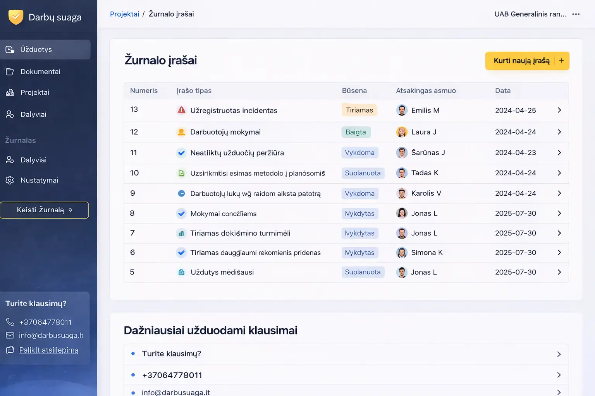Click Emilis M avatar photo

402,110
